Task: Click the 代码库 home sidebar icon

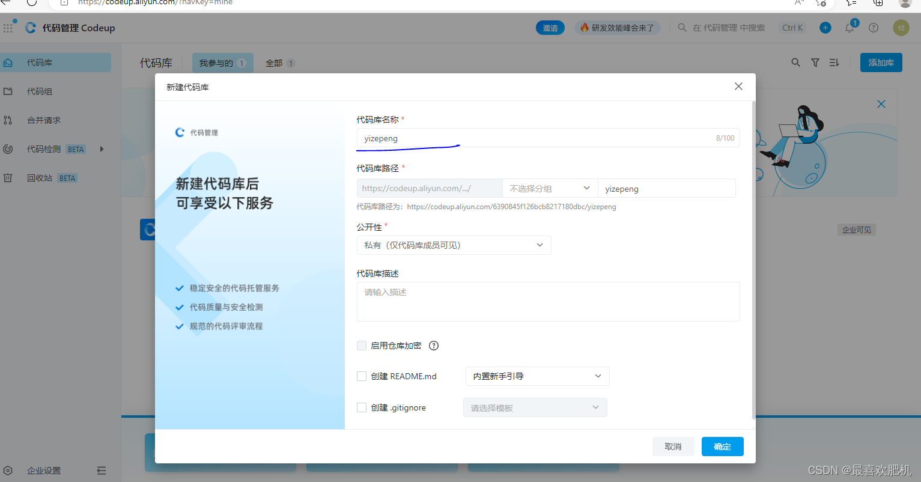Action: 8,63
